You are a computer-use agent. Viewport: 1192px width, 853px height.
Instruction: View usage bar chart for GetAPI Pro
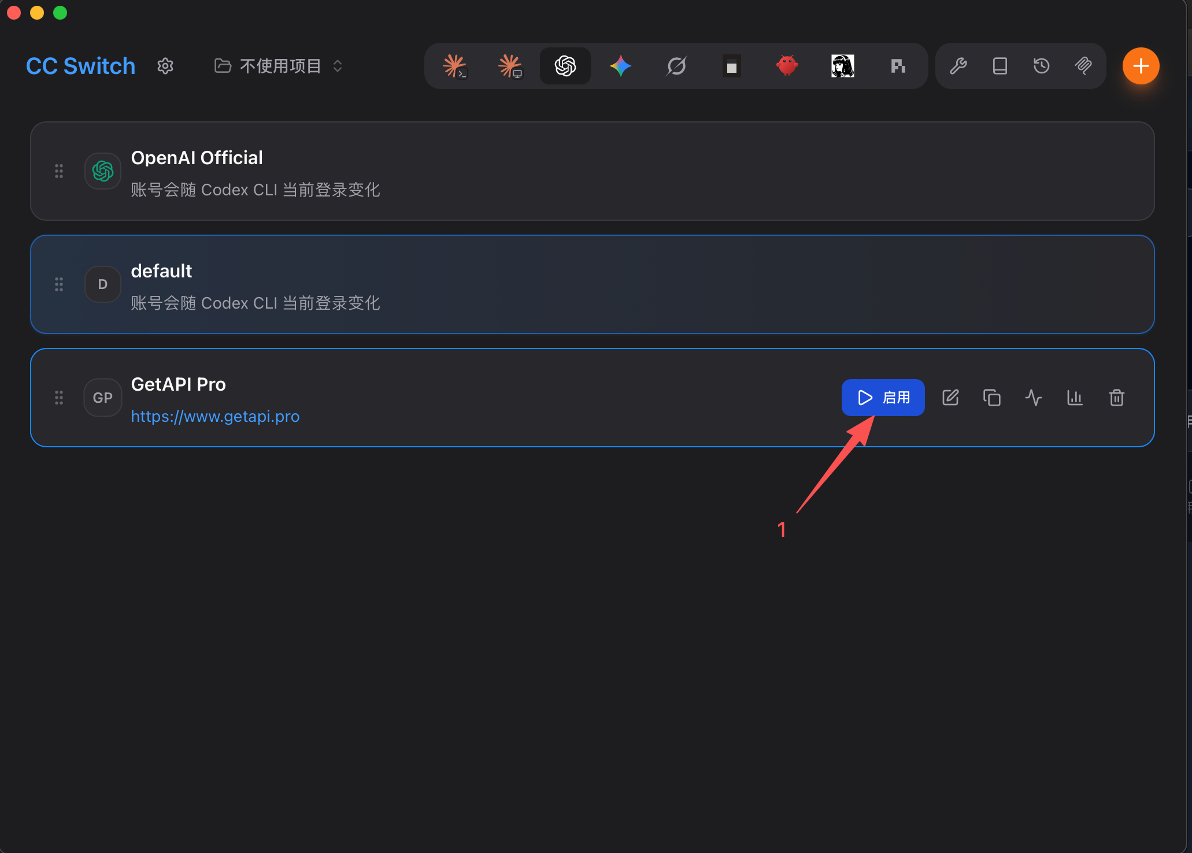tap(1075, 398)
